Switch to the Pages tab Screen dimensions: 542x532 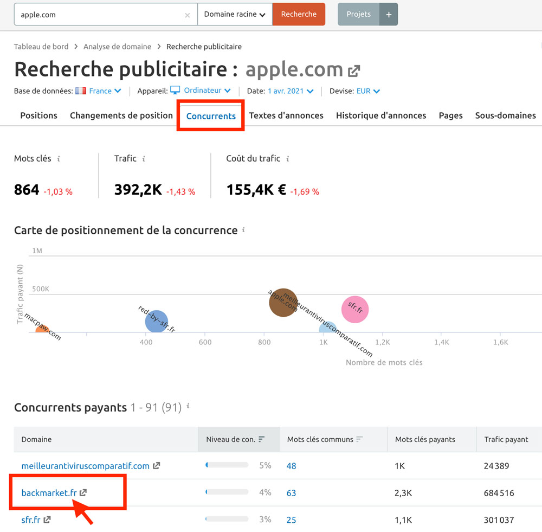tap(451, 116)
